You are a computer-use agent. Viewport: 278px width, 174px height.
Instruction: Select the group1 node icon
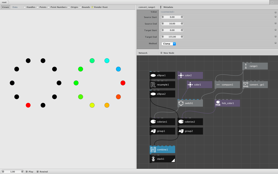point(153,131)
